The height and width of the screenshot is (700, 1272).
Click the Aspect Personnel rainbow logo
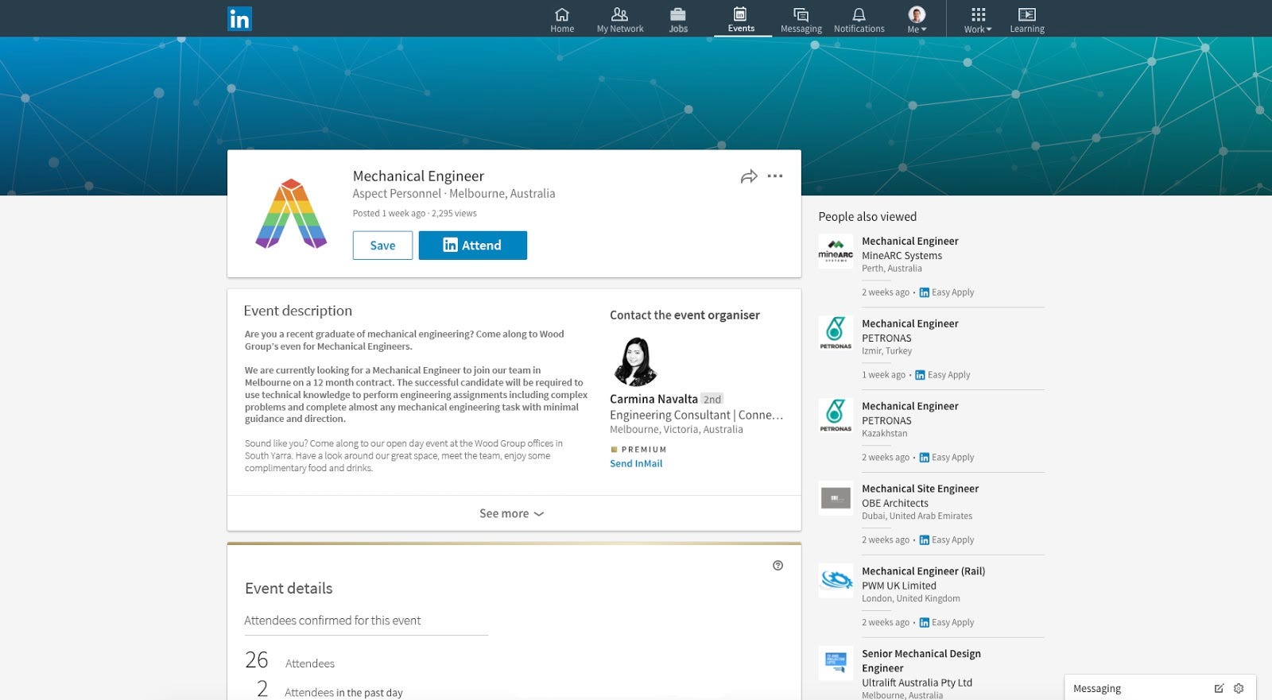click(x=291, y=214)
